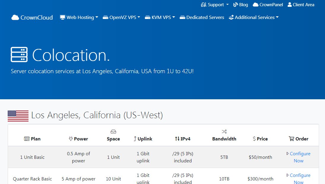Open the Blog link

pyautogui.click(x=241, y=4)
